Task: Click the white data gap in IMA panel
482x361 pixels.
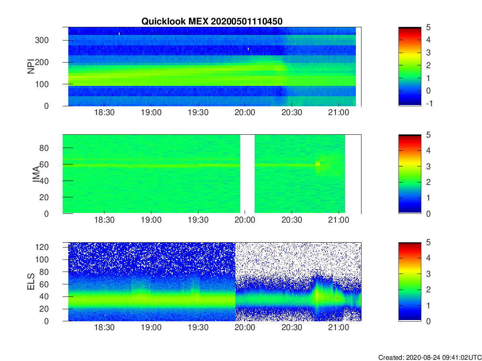Action: tap(247, 174)
